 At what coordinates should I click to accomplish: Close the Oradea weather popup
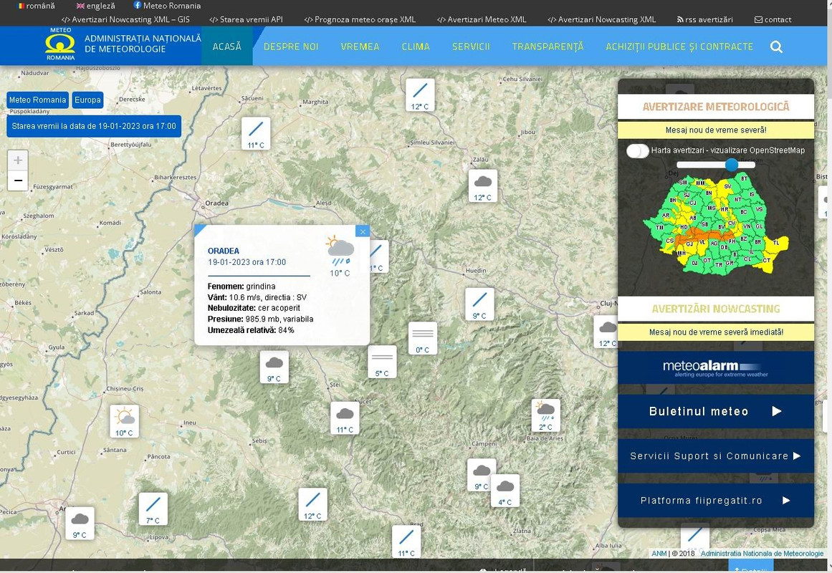point(363,231)
